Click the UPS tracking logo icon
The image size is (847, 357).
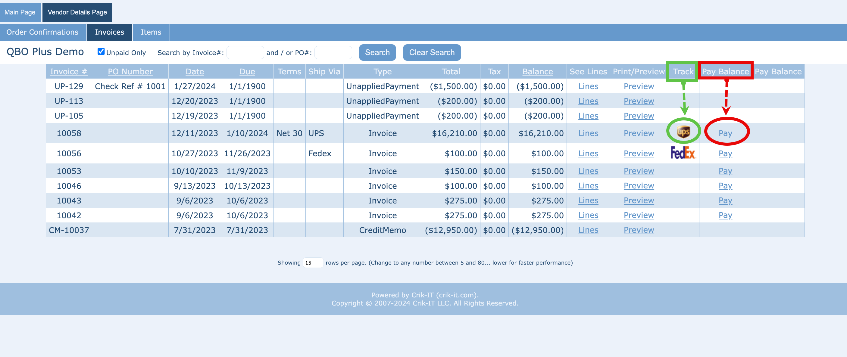[683, 132]
